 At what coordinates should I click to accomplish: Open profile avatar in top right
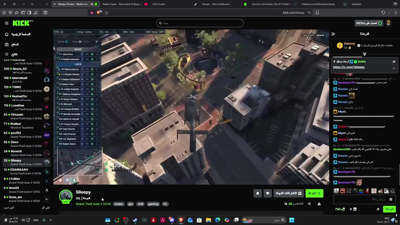coord(388,23)
